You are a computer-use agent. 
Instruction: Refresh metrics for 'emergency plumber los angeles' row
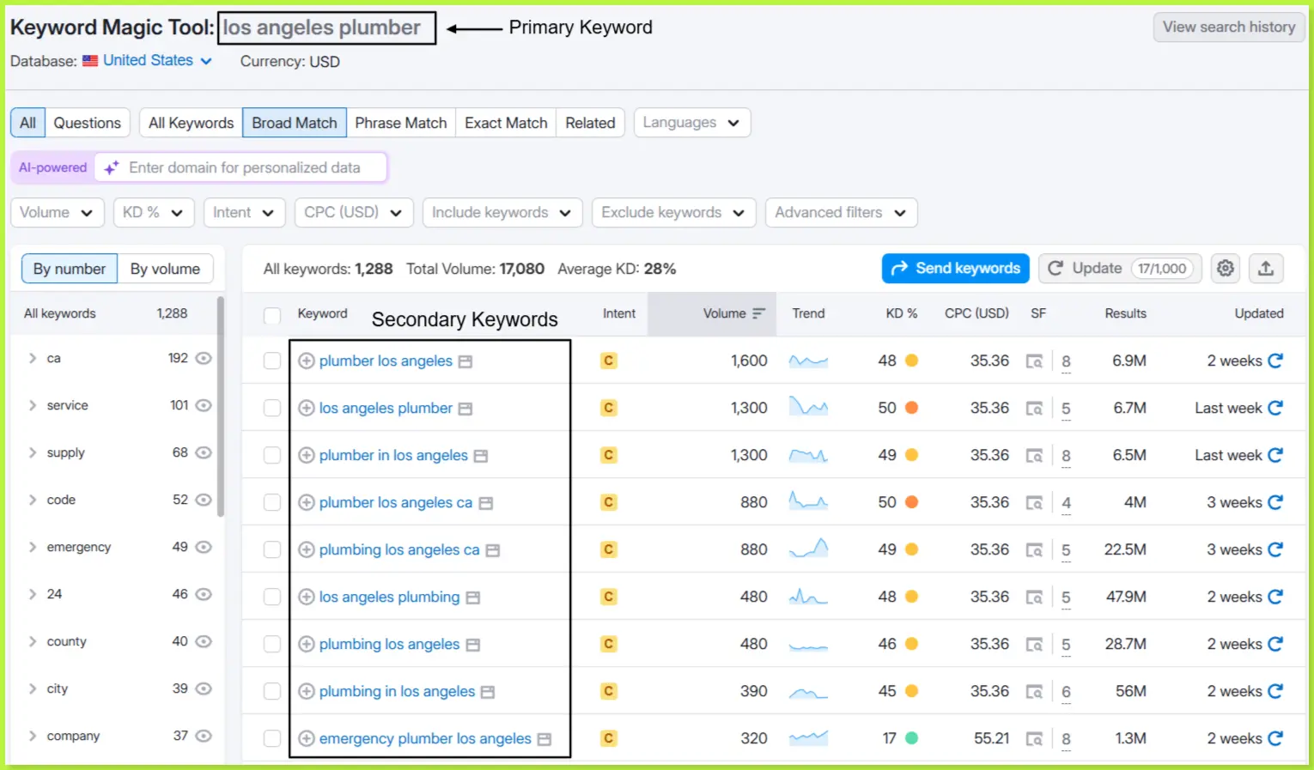pos(1275,738)
